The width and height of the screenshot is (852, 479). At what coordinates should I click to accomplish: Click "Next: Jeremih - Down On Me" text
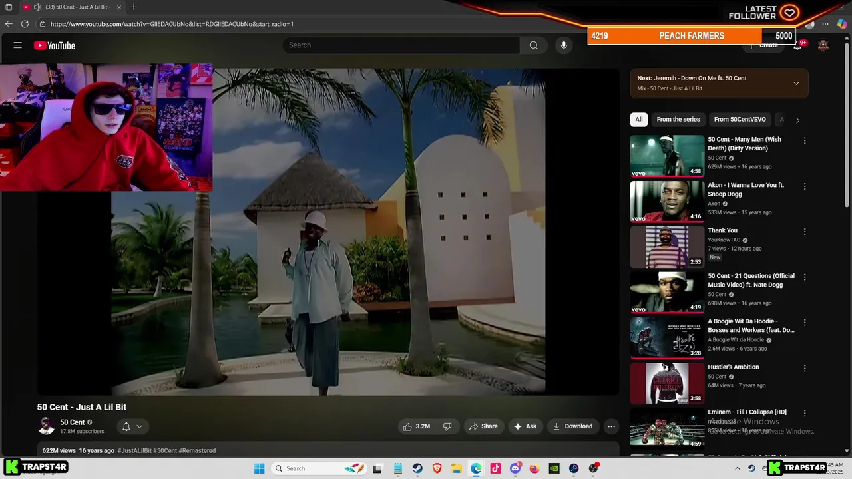point(692,78)
